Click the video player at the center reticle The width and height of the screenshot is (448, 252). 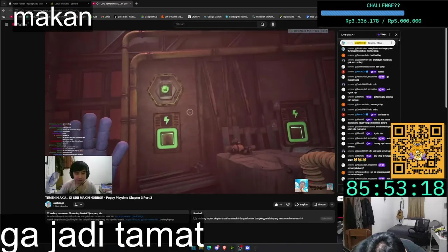tap(190, 112)
